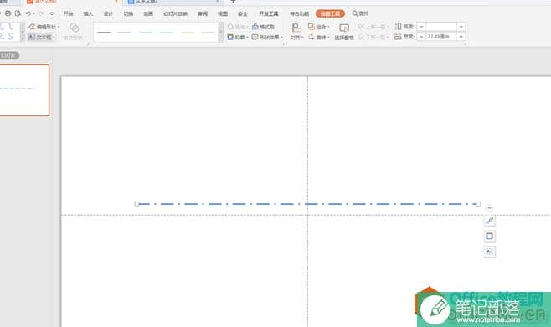Open the 旋转 (Rotate) dropdown
The image size is (551, 327).
319,37
